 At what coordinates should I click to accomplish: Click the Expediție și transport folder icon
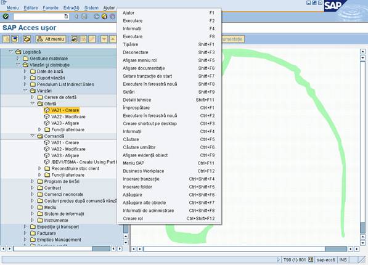pyautogui.click(x=33, y=227)
